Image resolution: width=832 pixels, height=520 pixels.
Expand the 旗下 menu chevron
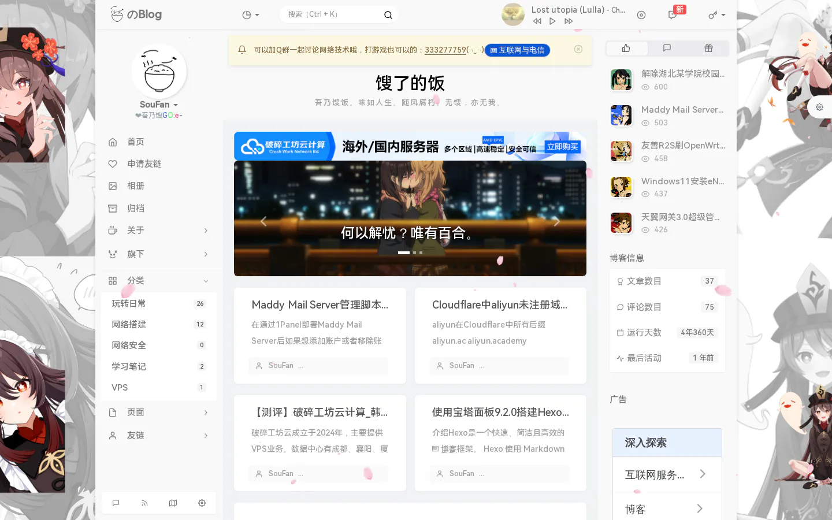(x=206, y=254)
